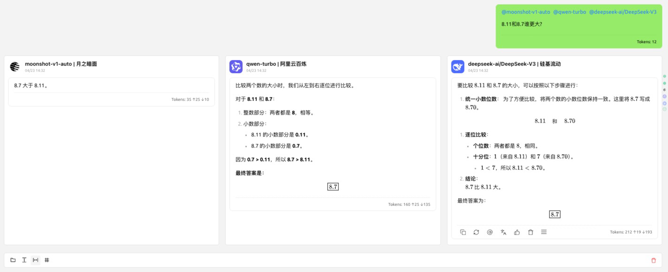Click the faded bottom dot in message navigator
The width and height of the screenshot is (668, 272).
(665, 109)
